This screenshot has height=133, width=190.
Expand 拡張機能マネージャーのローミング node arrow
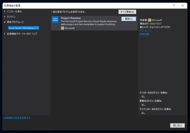5,34
